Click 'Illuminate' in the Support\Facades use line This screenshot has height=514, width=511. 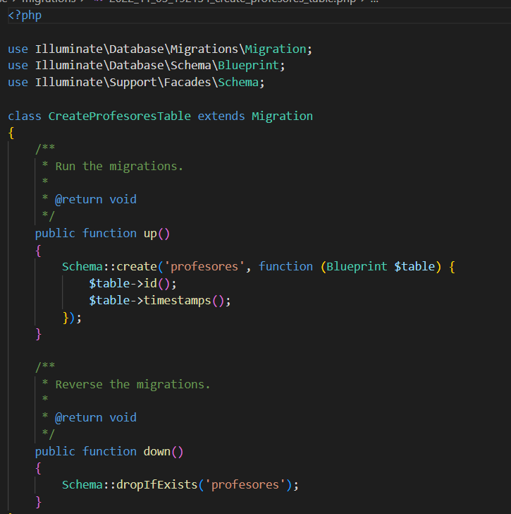point(69,83)
